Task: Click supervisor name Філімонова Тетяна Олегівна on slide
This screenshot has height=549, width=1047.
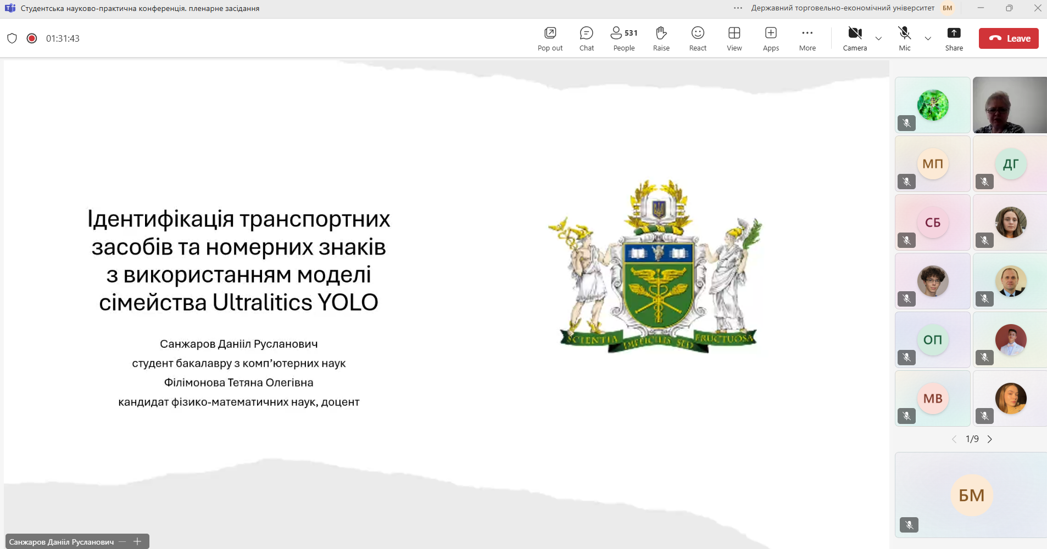Action: tap(239, 383)
